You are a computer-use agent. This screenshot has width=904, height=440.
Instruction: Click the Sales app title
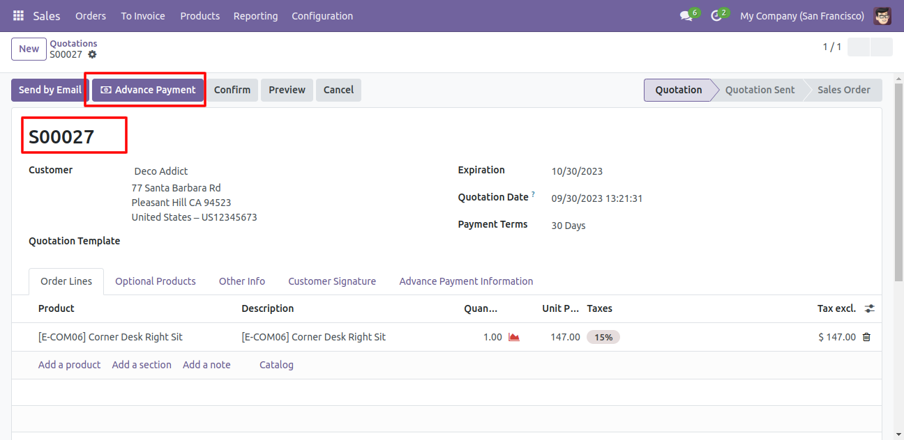pyautogui.click(x=47, y=15)
